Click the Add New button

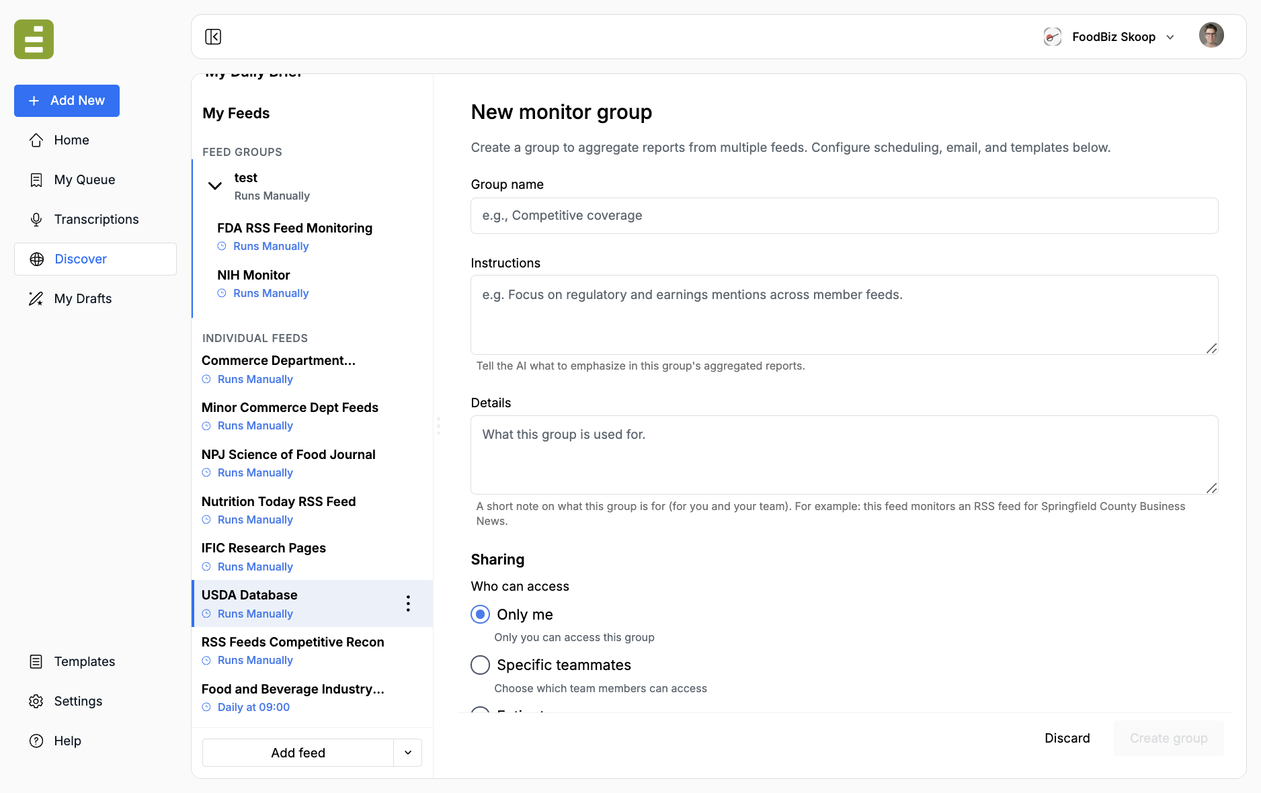click(67, 100)
